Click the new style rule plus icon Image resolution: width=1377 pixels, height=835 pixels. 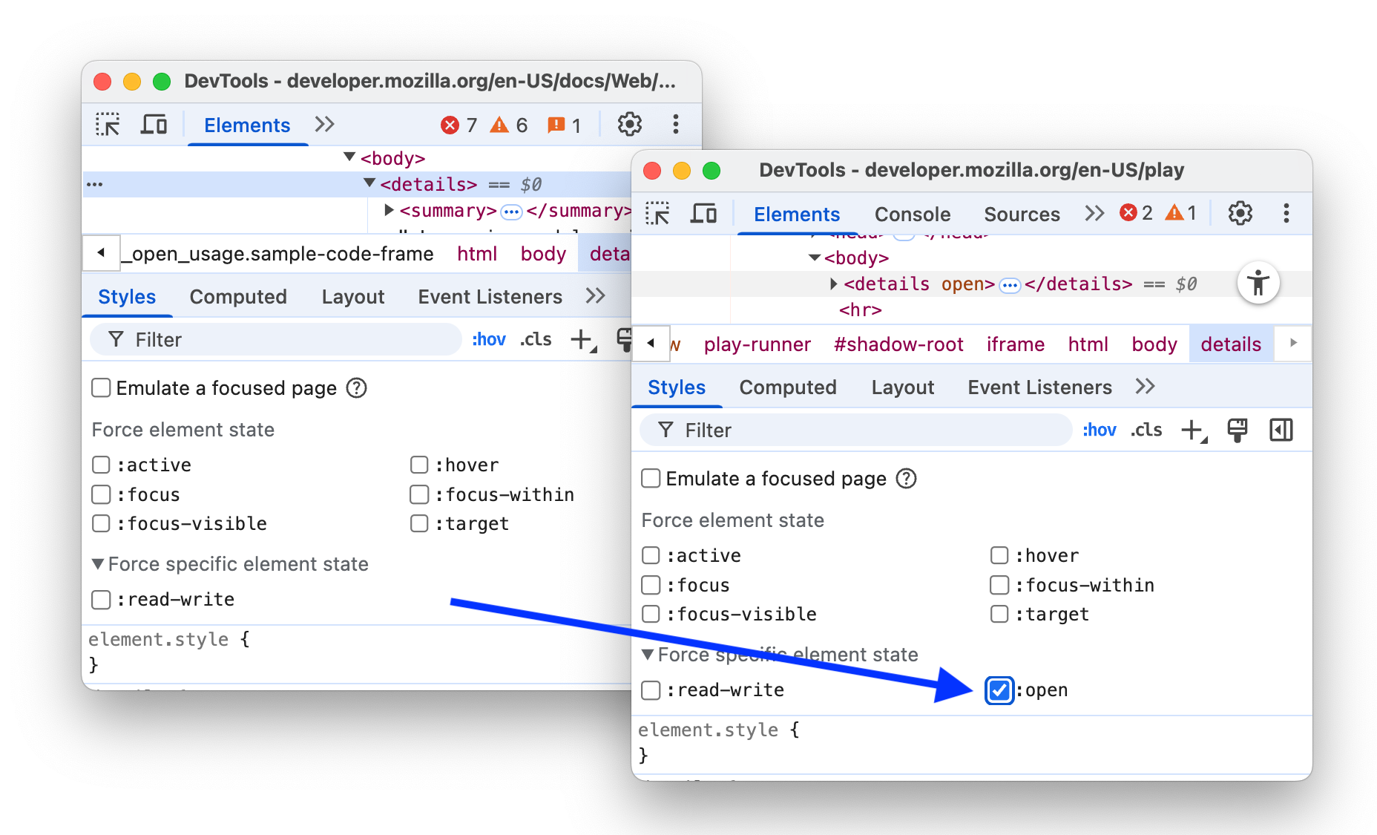pos(1192,429)
